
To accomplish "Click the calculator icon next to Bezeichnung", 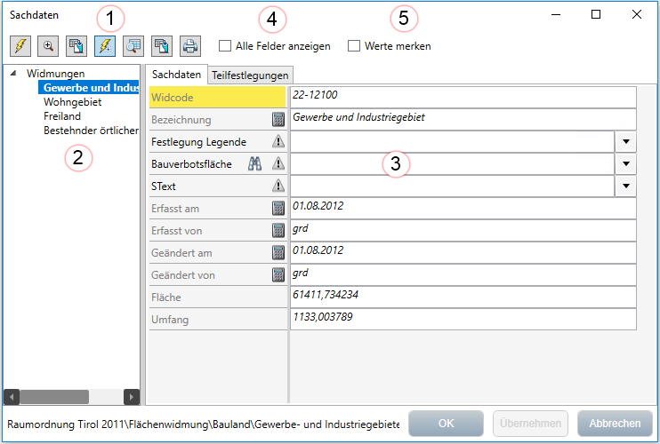I will 278,119.
